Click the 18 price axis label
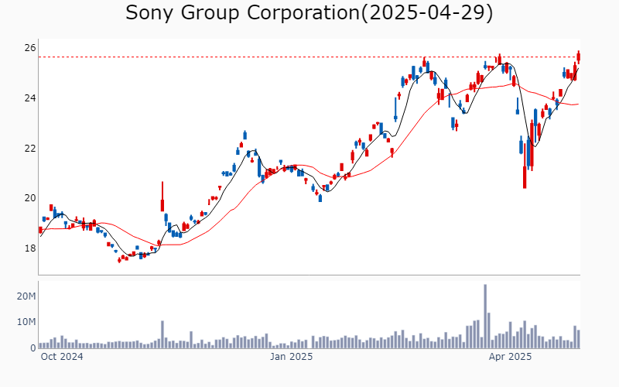Image resolution: width=619 pixels, height=387 pixels. tap(30, 248)
